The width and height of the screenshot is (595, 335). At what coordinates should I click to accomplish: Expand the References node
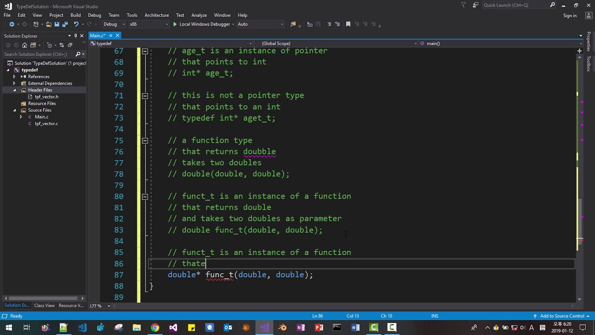click(14, 77)
